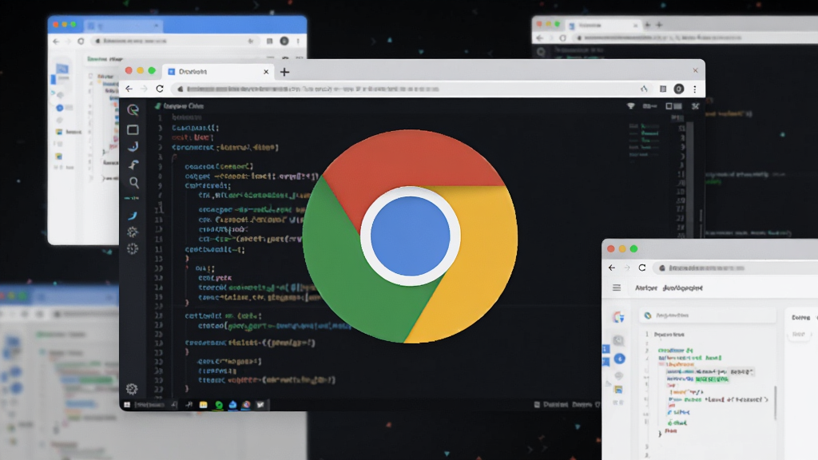Viewport: 818px width, 460px height.
Task: Go back in the top-right background window
Action: (540, 38)
